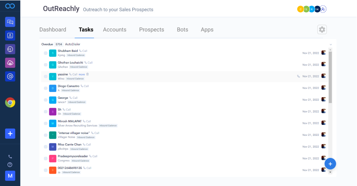The height and width of the screenshot is (186, 357).
Task: Open settings gear next to tabs
Action: pos(322,30)
